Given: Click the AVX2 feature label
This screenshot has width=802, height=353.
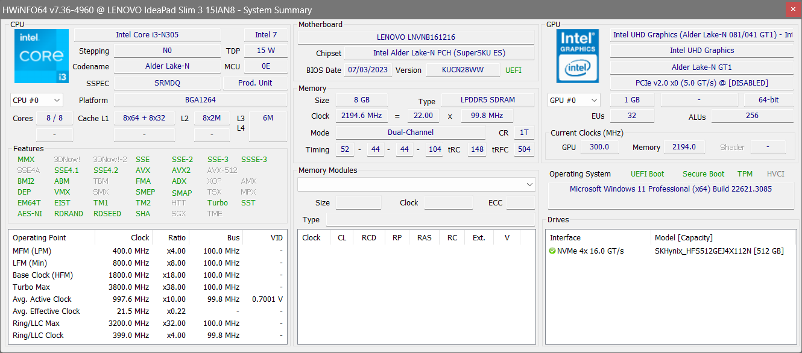Looking at the screenshot, I should (181, 170).
